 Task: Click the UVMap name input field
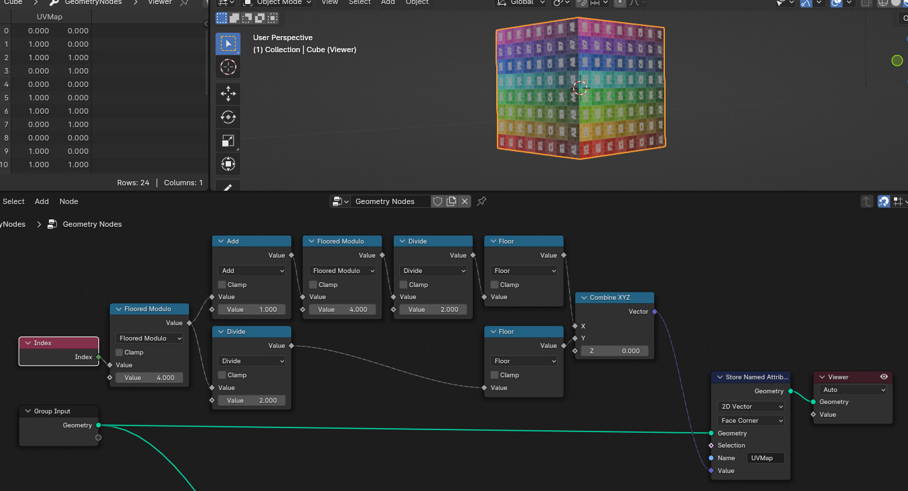pyautogui.click(x=765, y=458)
